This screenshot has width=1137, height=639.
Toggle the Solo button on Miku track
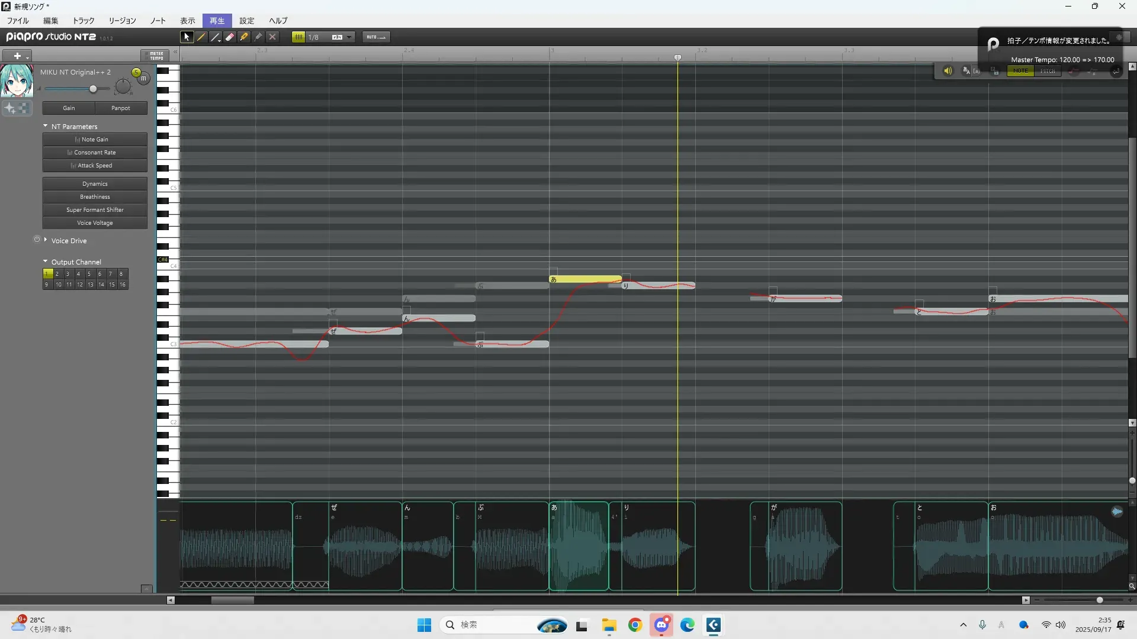136,72
